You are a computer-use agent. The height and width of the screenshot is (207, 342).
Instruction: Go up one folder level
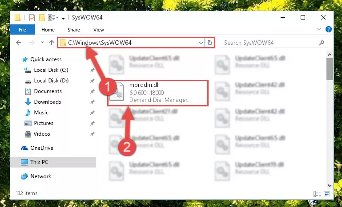(52, 43)
